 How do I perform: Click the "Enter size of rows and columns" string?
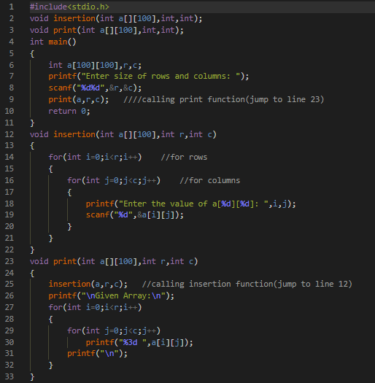[x=161, y=77]
